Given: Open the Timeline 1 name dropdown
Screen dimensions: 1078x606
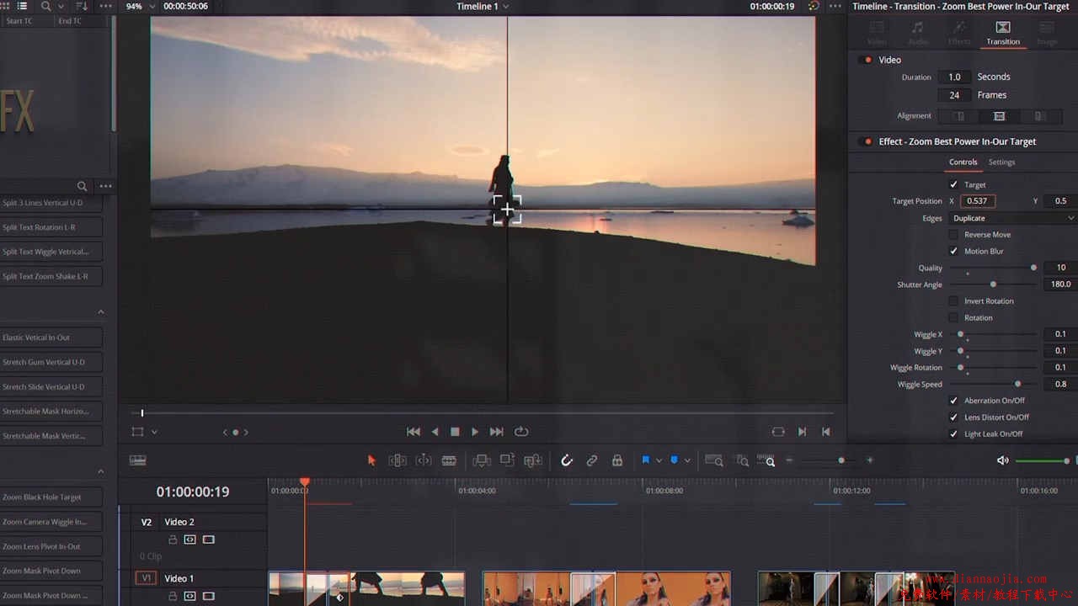Looking at the screenshot, I should [x=483, y=7].
